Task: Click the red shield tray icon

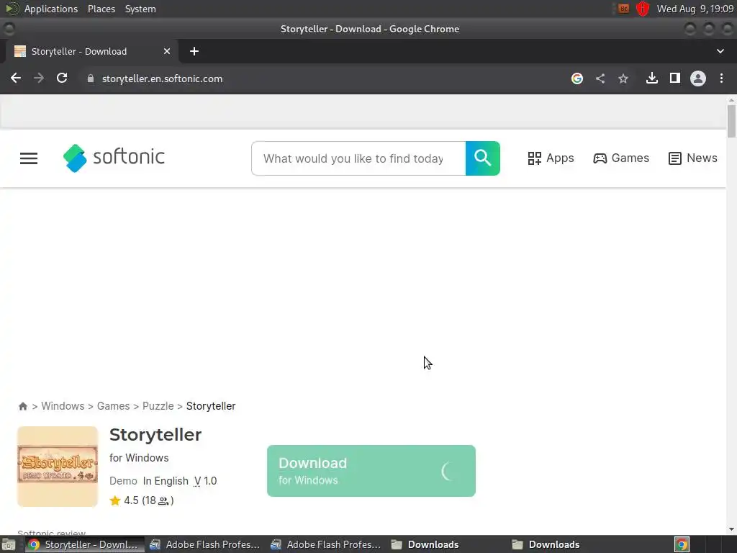Action: point(643,9)
